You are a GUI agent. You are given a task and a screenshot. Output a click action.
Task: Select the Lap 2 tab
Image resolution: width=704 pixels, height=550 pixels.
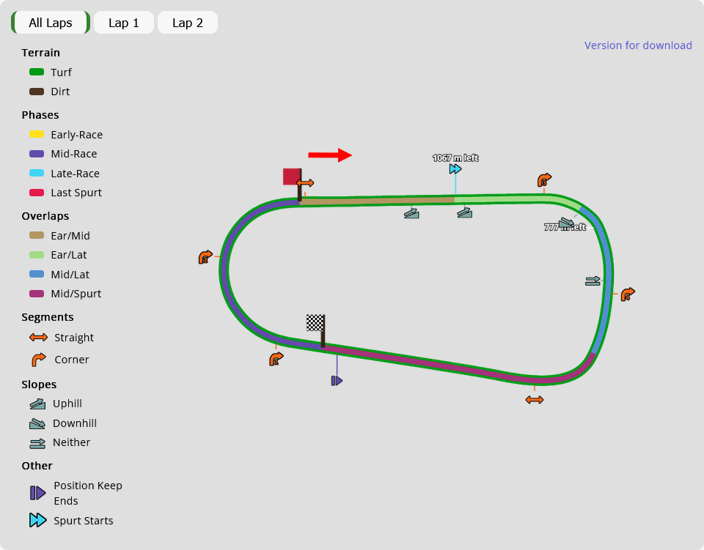188,23
